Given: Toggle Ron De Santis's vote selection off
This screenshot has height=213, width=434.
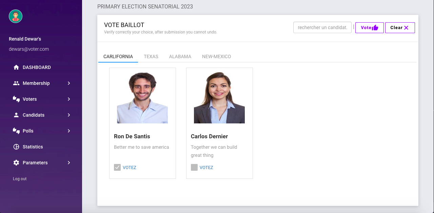Looking at the screenshot, I should click(x=117, y=167).
